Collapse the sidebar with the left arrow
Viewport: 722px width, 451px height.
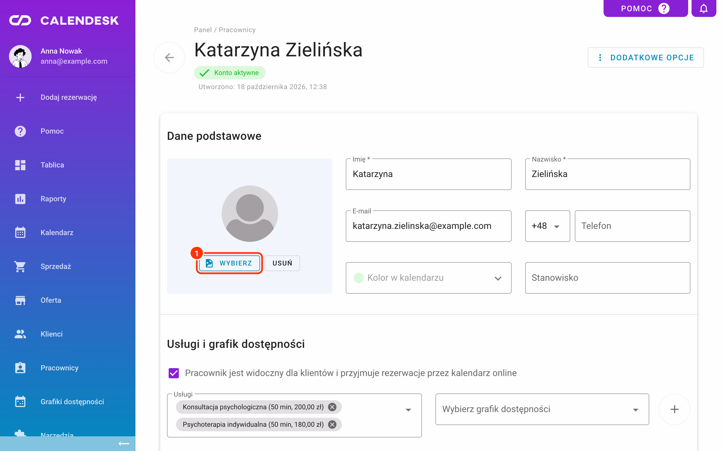pos(124,444)
